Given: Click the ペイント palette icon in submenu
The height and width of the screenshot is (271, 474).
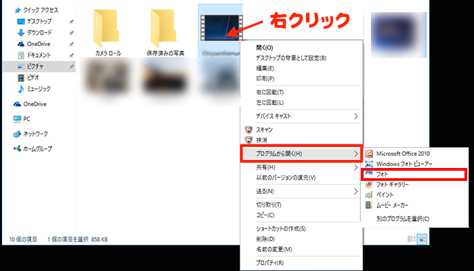Looking at the screenshot, I should (369, 195).
